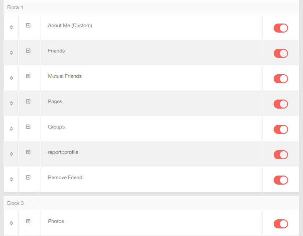Toggle the switch for report::profile
The image size is (303, 236).
click(281, 155)
